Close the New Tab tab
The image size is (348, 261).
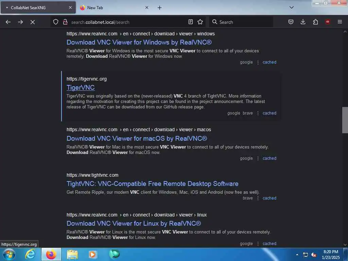[147, 7]
